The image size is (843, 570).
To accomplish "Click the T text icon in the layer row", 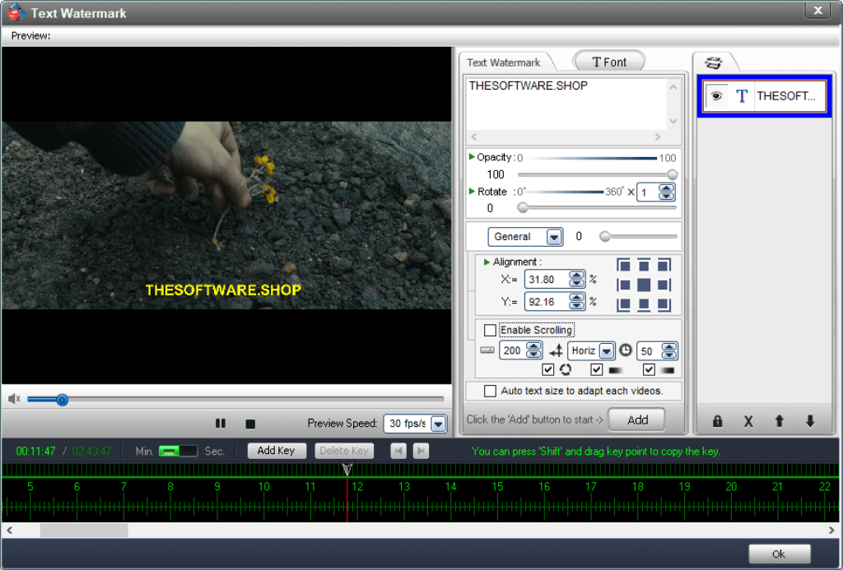I will 742,96.
